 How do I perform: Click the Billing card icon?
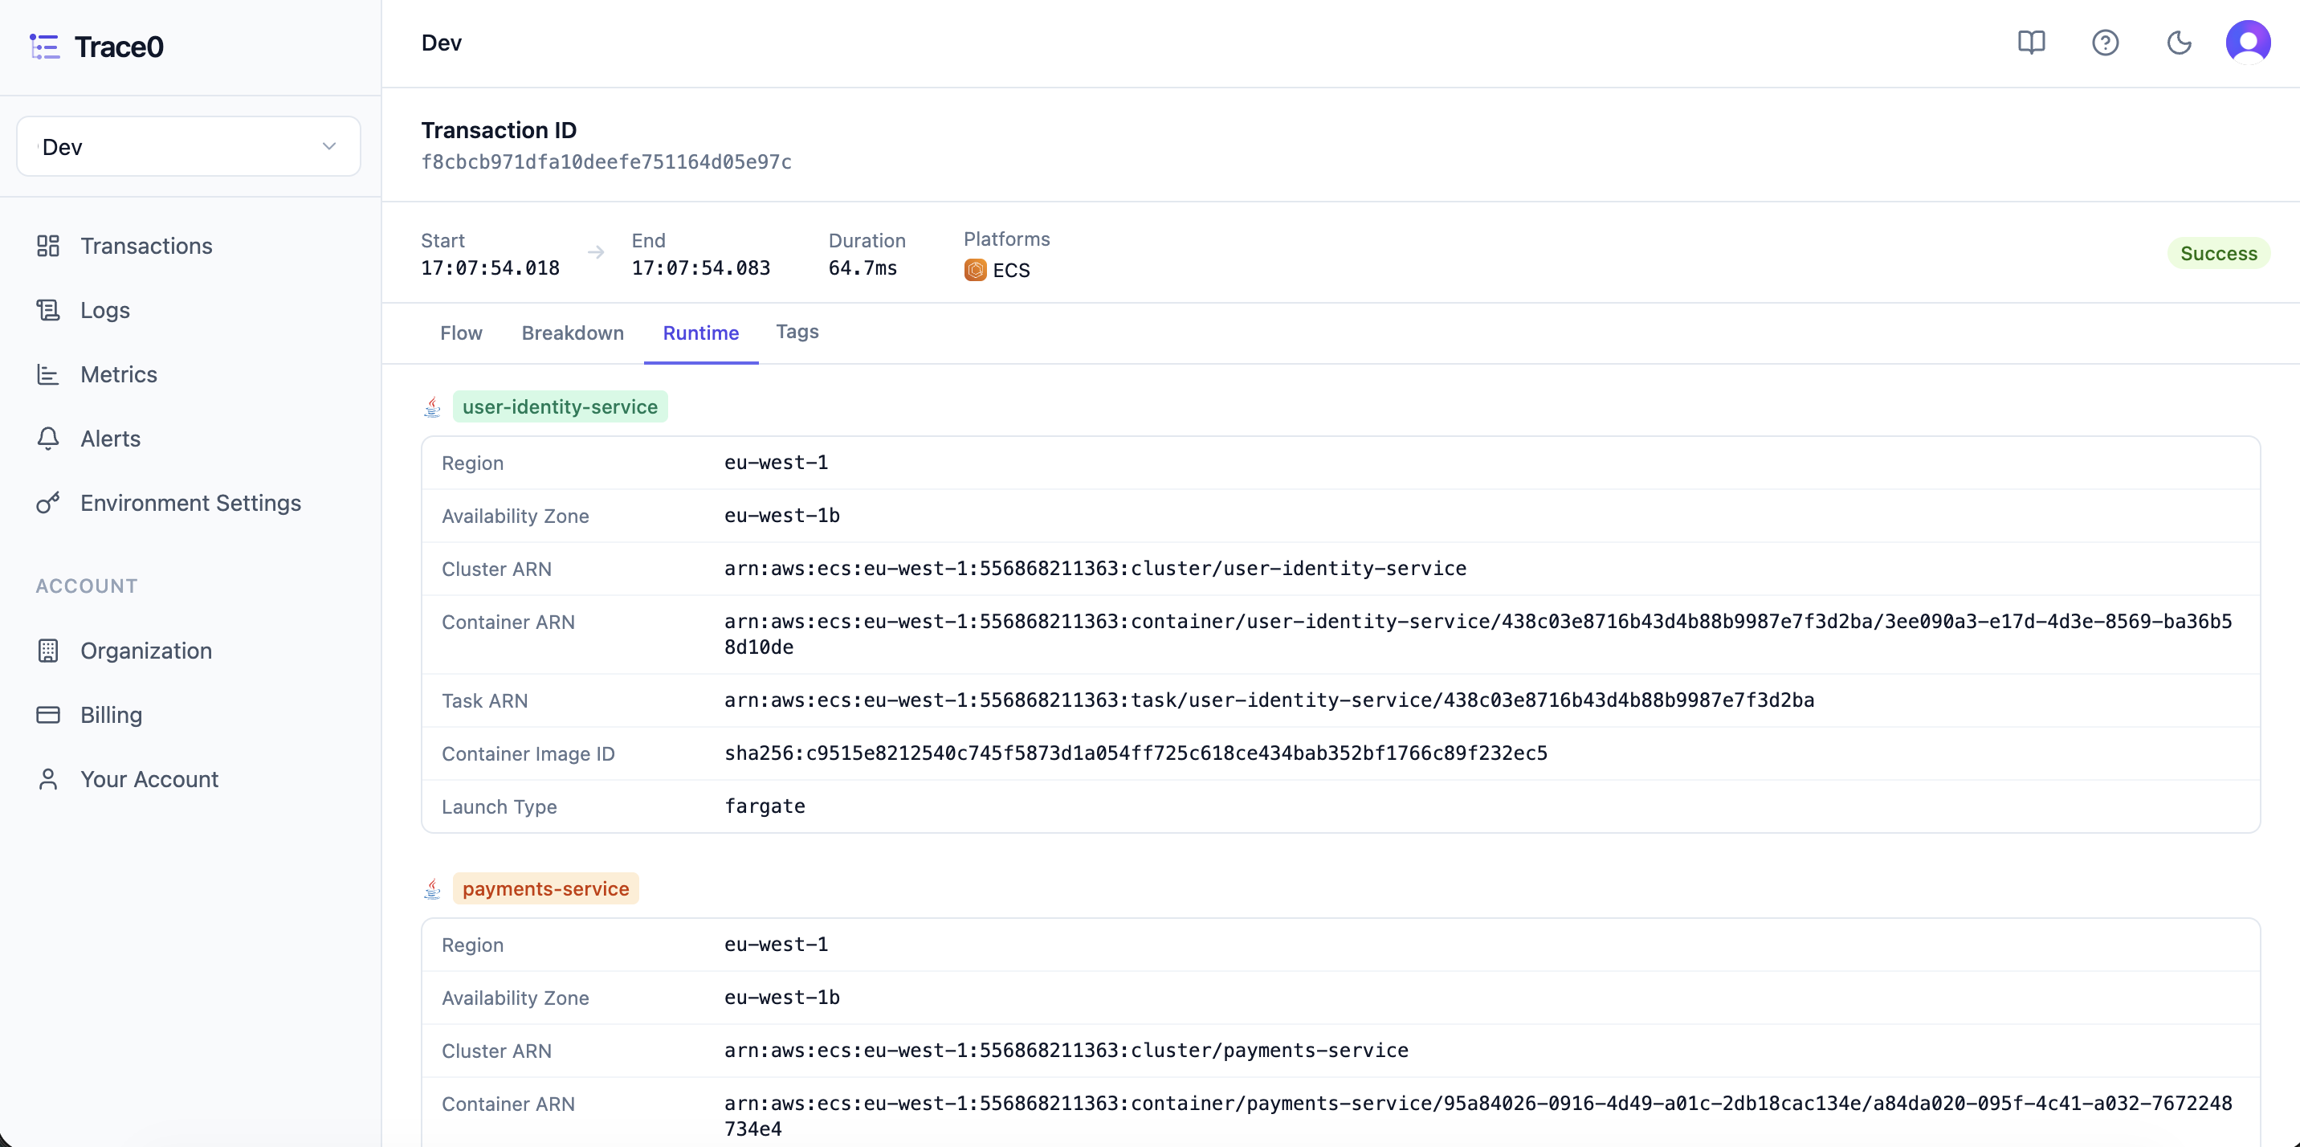click(48, 715)
